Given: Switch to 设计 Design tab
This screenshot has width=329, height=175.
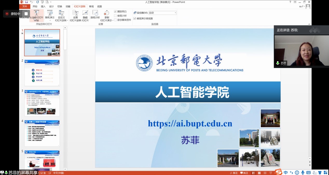Looking at the screenshot, I should (x=51, y=6).
